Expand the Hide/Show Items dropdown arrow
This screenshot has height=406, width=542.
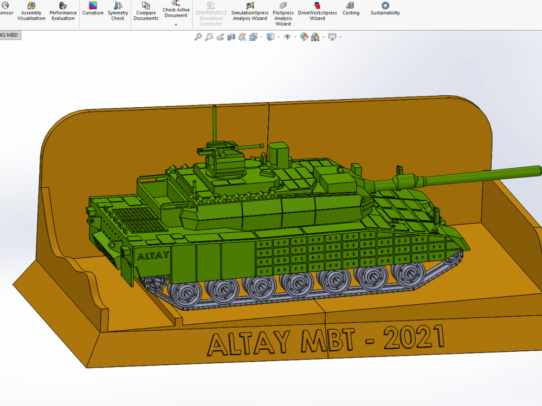click(295, 37)
